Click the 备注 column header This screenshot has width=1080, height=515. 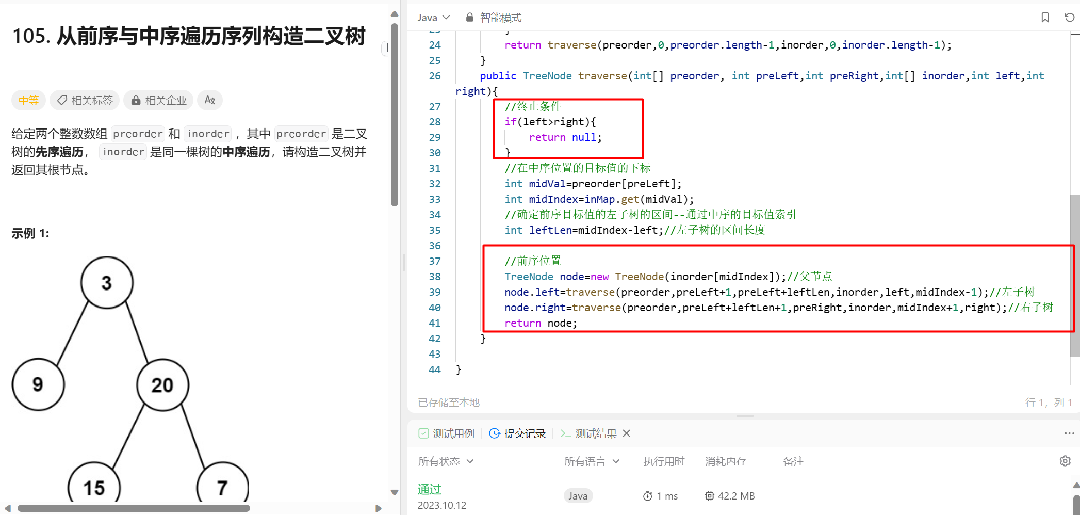(x=793, y=461)
